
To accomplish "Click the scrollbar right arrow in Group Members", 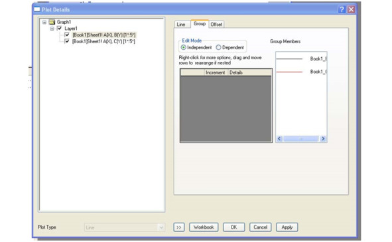I will click(x=323, y=138).
